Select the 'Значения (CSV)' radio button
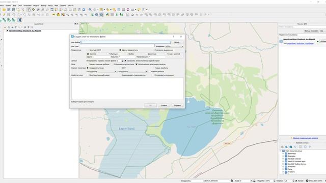This screenshot has height=183, width=326. coord(88,50)
